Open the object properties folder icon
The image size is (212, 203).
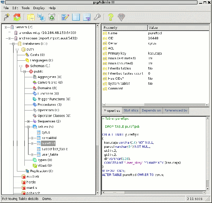pos(31,17)
